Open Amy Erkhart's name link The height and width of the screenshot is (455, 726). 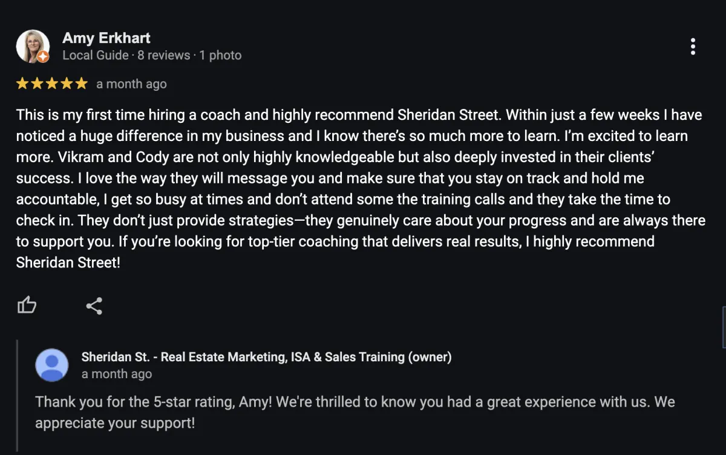point(106,38)
